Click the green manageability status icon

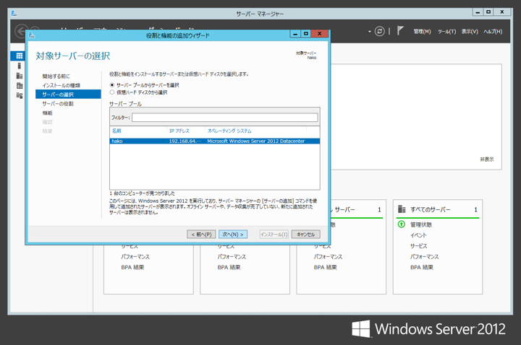402,224
